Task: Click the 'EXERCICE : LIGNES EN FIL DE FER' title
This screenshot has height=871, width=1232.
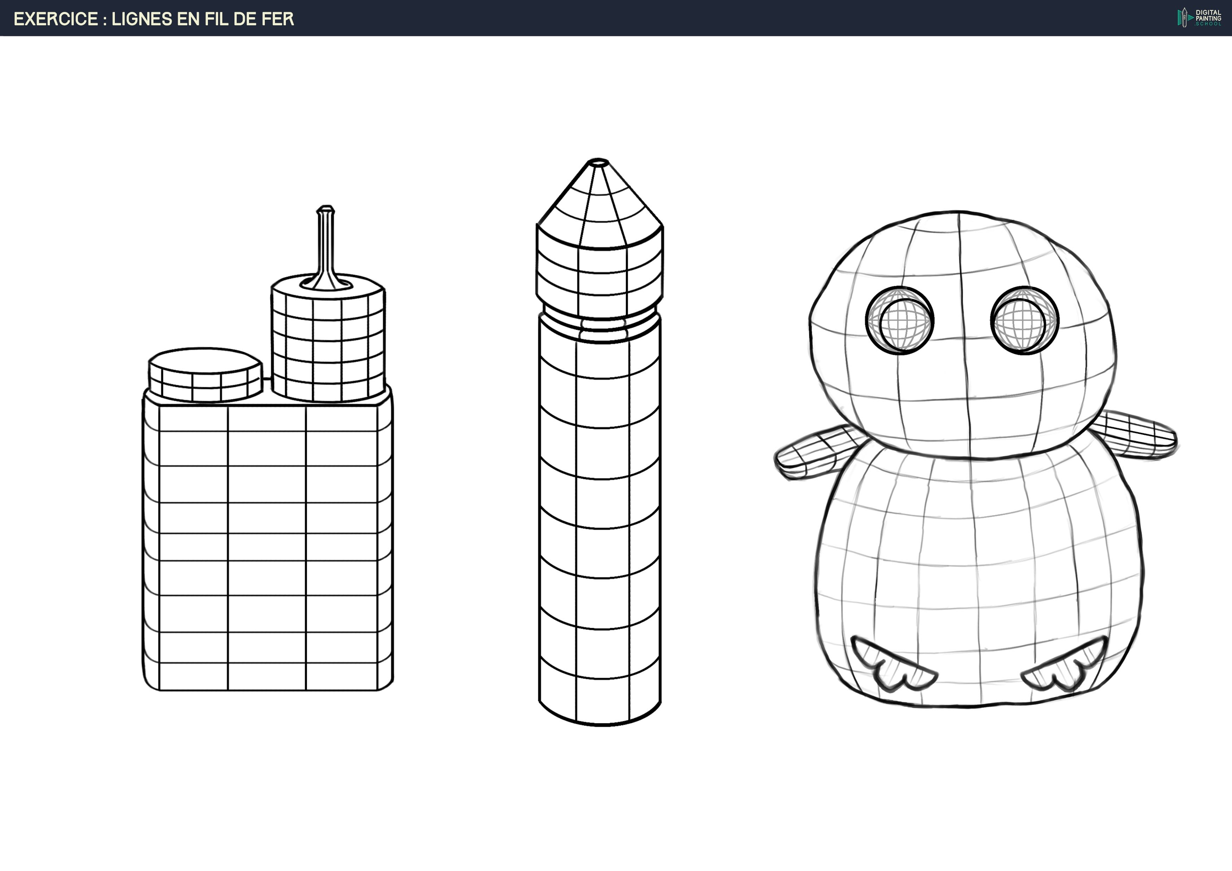Action: [x=153, y=19]
